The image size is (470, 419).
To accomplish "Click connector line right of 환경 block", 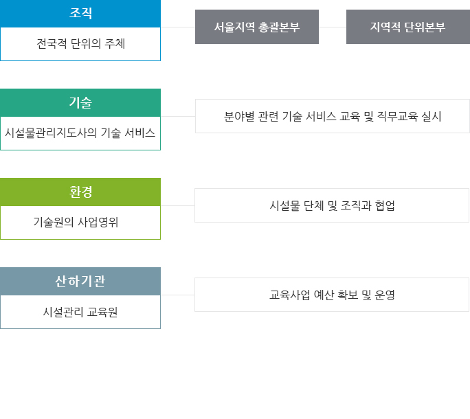I will tap(178, 205).
